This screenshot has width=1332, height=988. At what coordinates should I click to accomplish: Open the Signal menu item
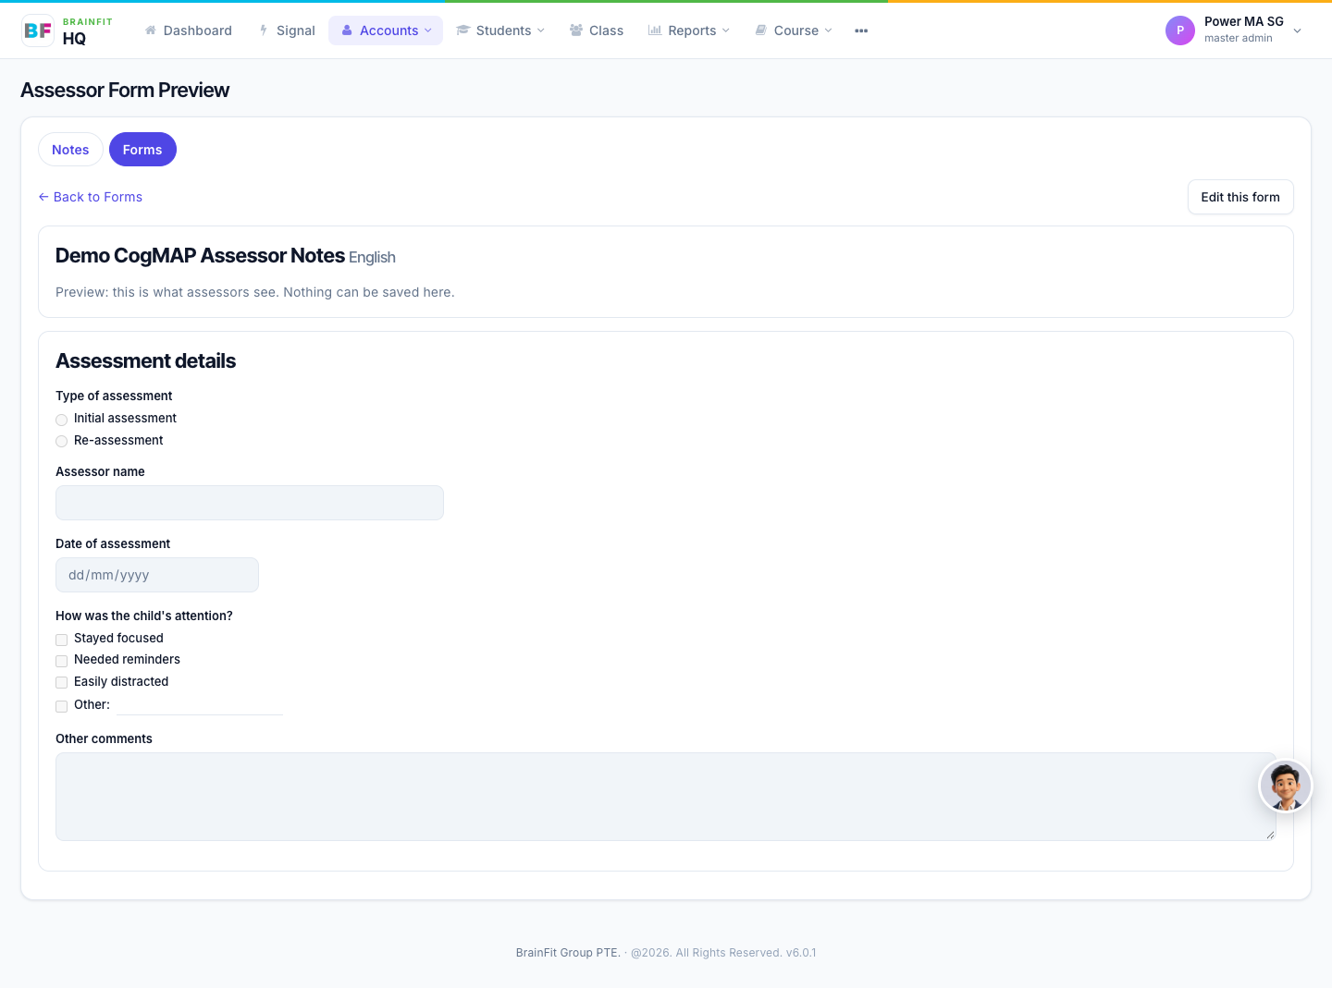coord(288,30)
